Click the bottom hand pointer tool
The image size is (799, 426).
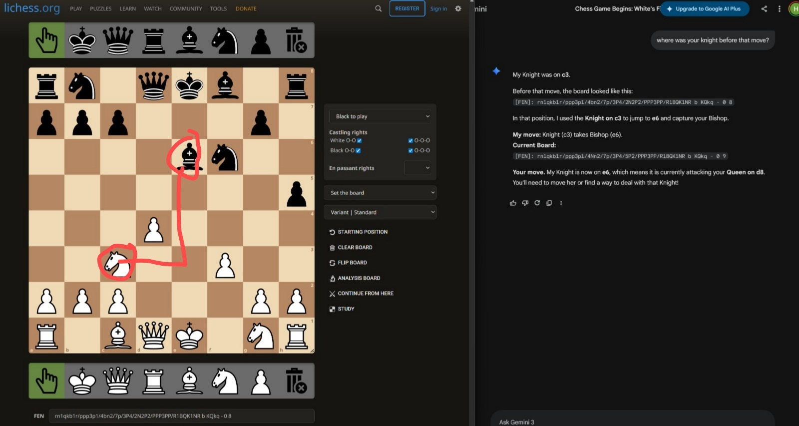click(x=46, y=381)
